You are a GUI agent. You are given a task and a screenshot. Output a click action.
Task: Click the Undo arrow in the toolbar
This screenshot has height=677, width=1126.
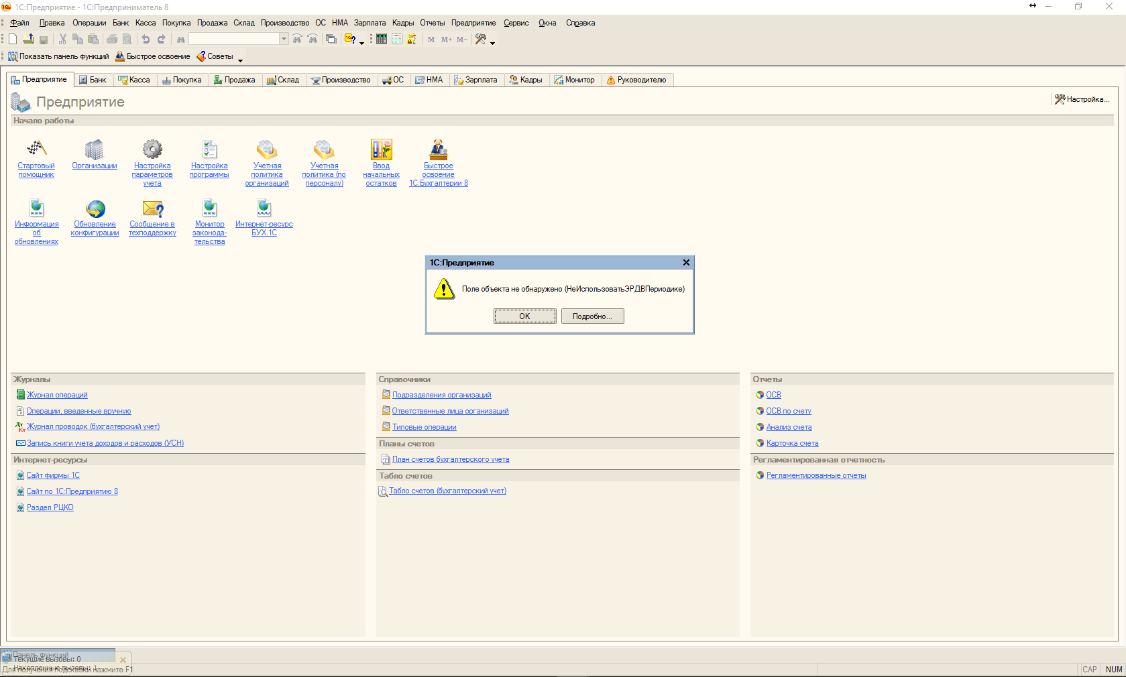point(146,40)
